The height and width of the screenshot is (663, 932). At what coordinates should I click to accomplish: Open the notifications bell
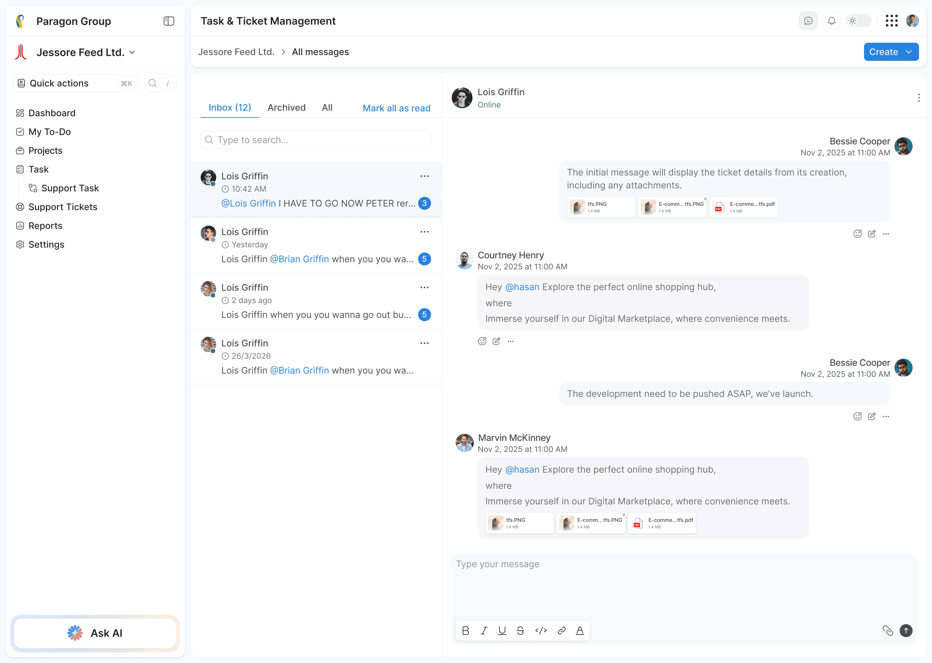(831, 21)
